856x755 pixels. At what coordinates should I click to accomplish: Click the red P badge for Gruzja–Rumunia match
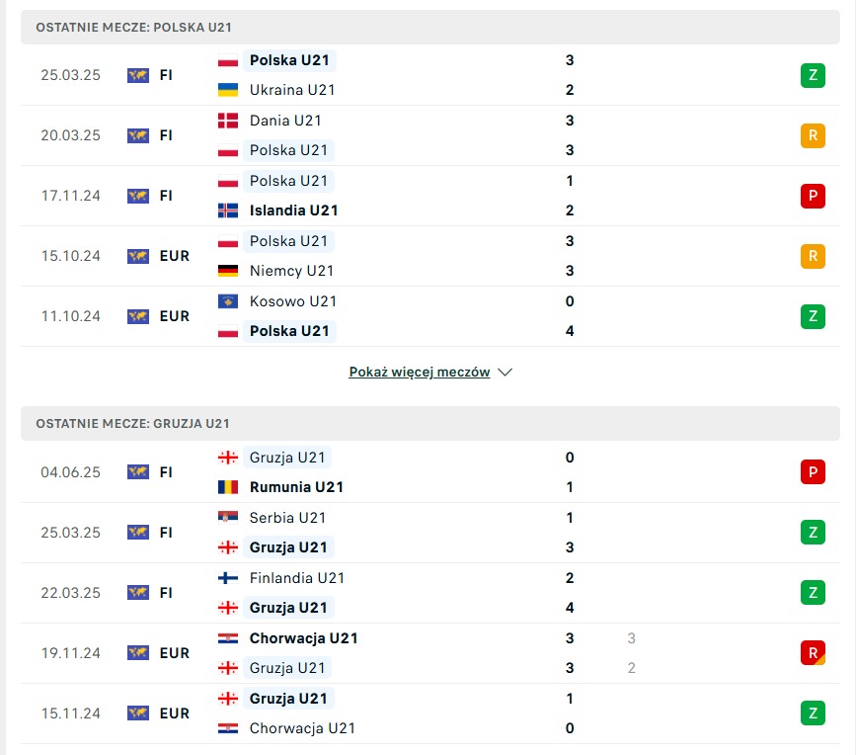pos(813,472)
